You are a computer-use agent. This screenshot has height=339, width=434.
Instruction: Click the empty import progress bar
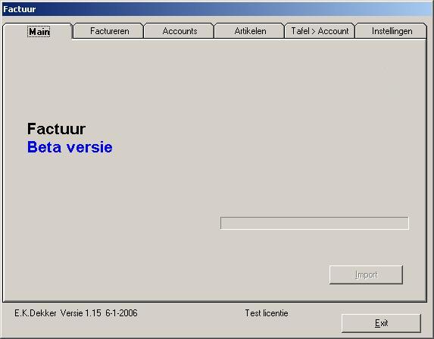(x=314, y=223)
